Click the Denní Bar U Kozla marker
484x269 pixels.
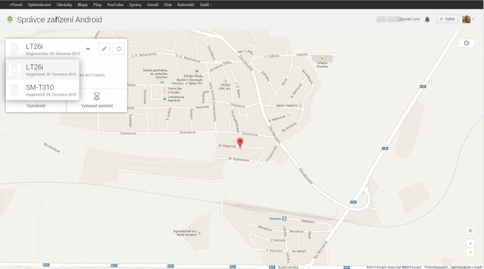tap(165, 91)
